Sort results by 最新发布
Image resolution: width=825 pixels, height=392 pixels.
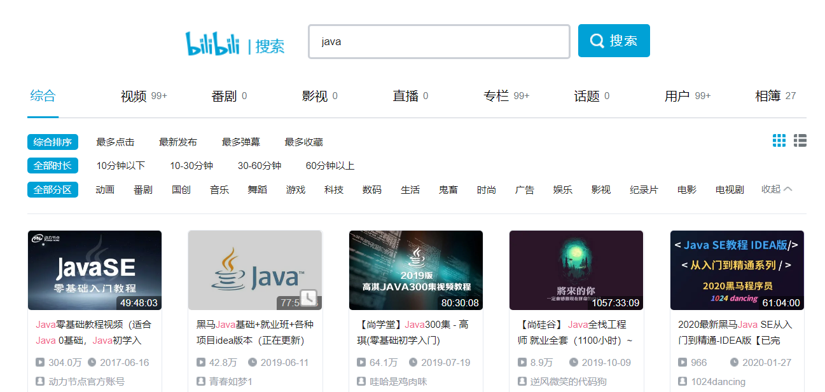[x=178, y=142]
